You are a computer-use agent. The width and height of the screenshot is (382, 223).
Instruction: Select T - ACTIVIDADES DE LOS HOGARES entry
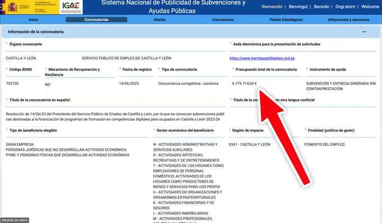(x=188, y=176)
